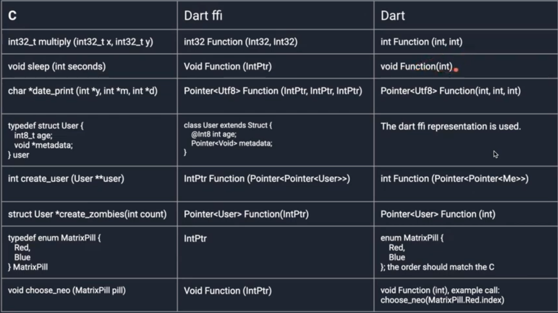Click "int Function (Pointer<Pointer<Me>>)" text
The image size is (558, 313).
click(454, 179)
